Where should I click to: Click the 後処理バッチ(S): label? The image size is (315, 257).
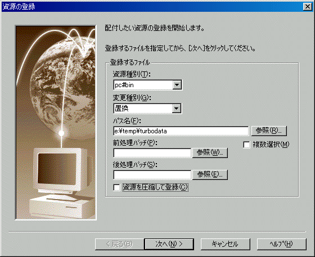[135, 165]
